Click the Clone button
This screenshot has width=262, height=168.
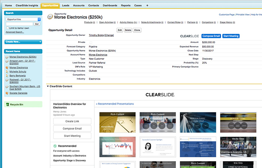tap(137, 30)
